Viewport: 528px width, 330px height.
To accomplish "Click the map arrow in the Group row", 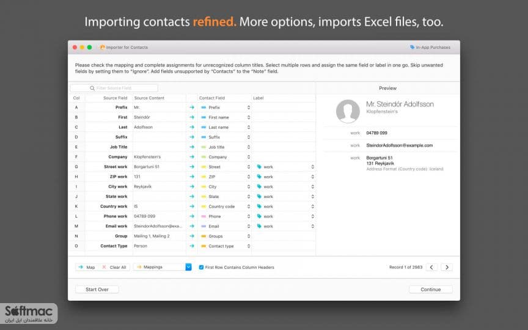I will tap(192, 236).
